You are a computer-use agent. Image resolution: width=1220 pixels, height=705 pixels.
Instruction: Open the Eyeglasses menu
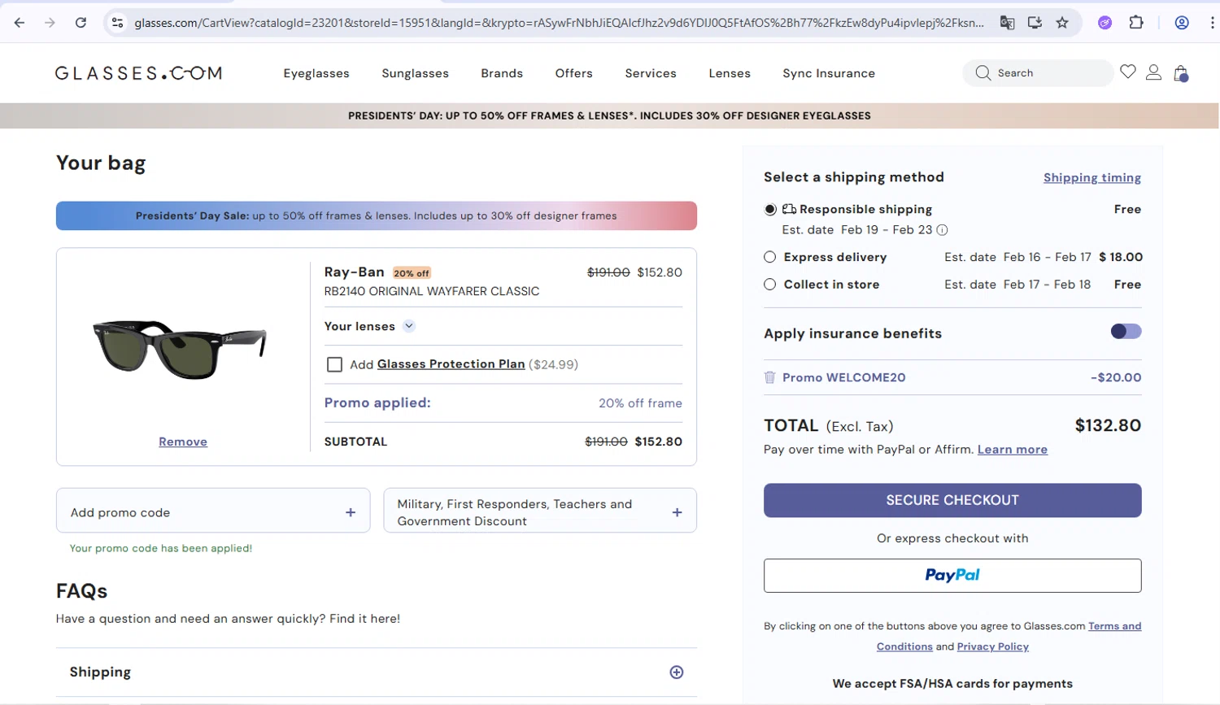pos(316,73)
